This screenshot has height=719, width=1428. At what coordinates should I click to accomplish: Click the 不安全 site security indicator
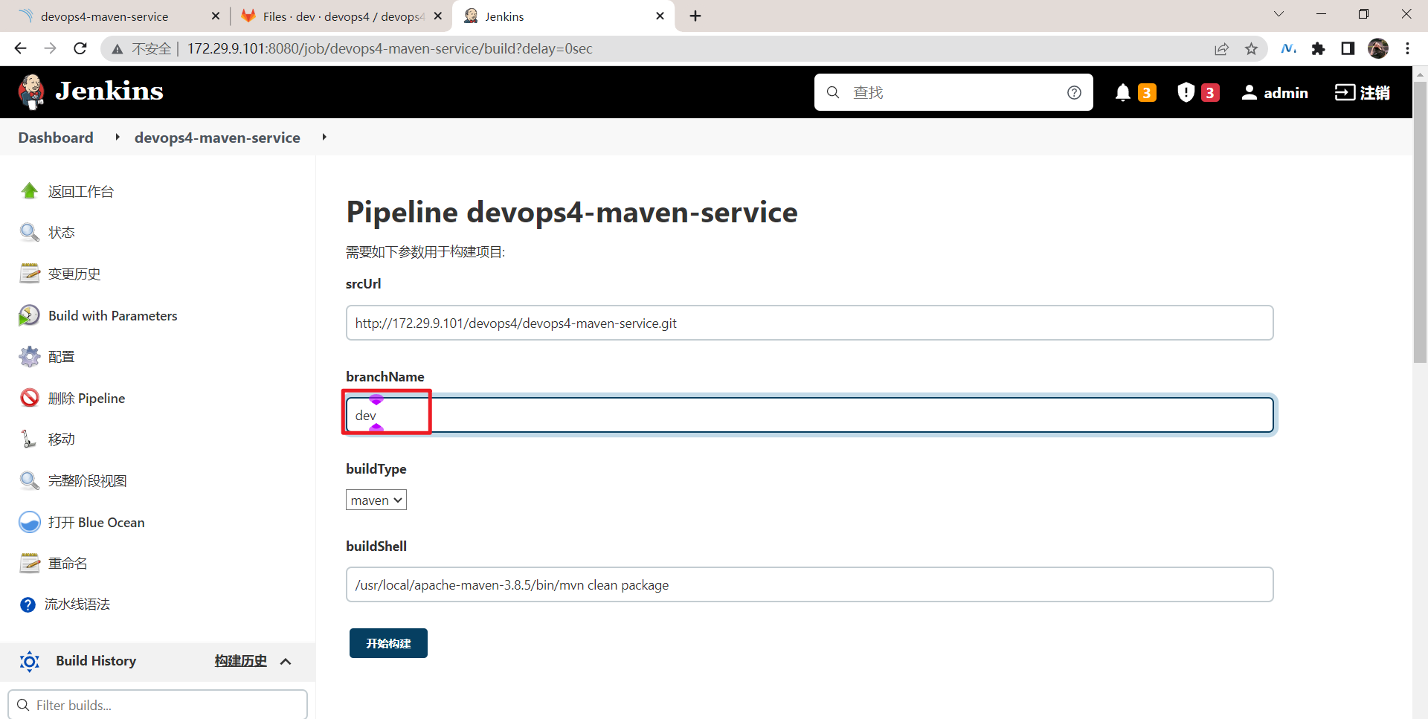pyautogui.click(x=143, y=48)
